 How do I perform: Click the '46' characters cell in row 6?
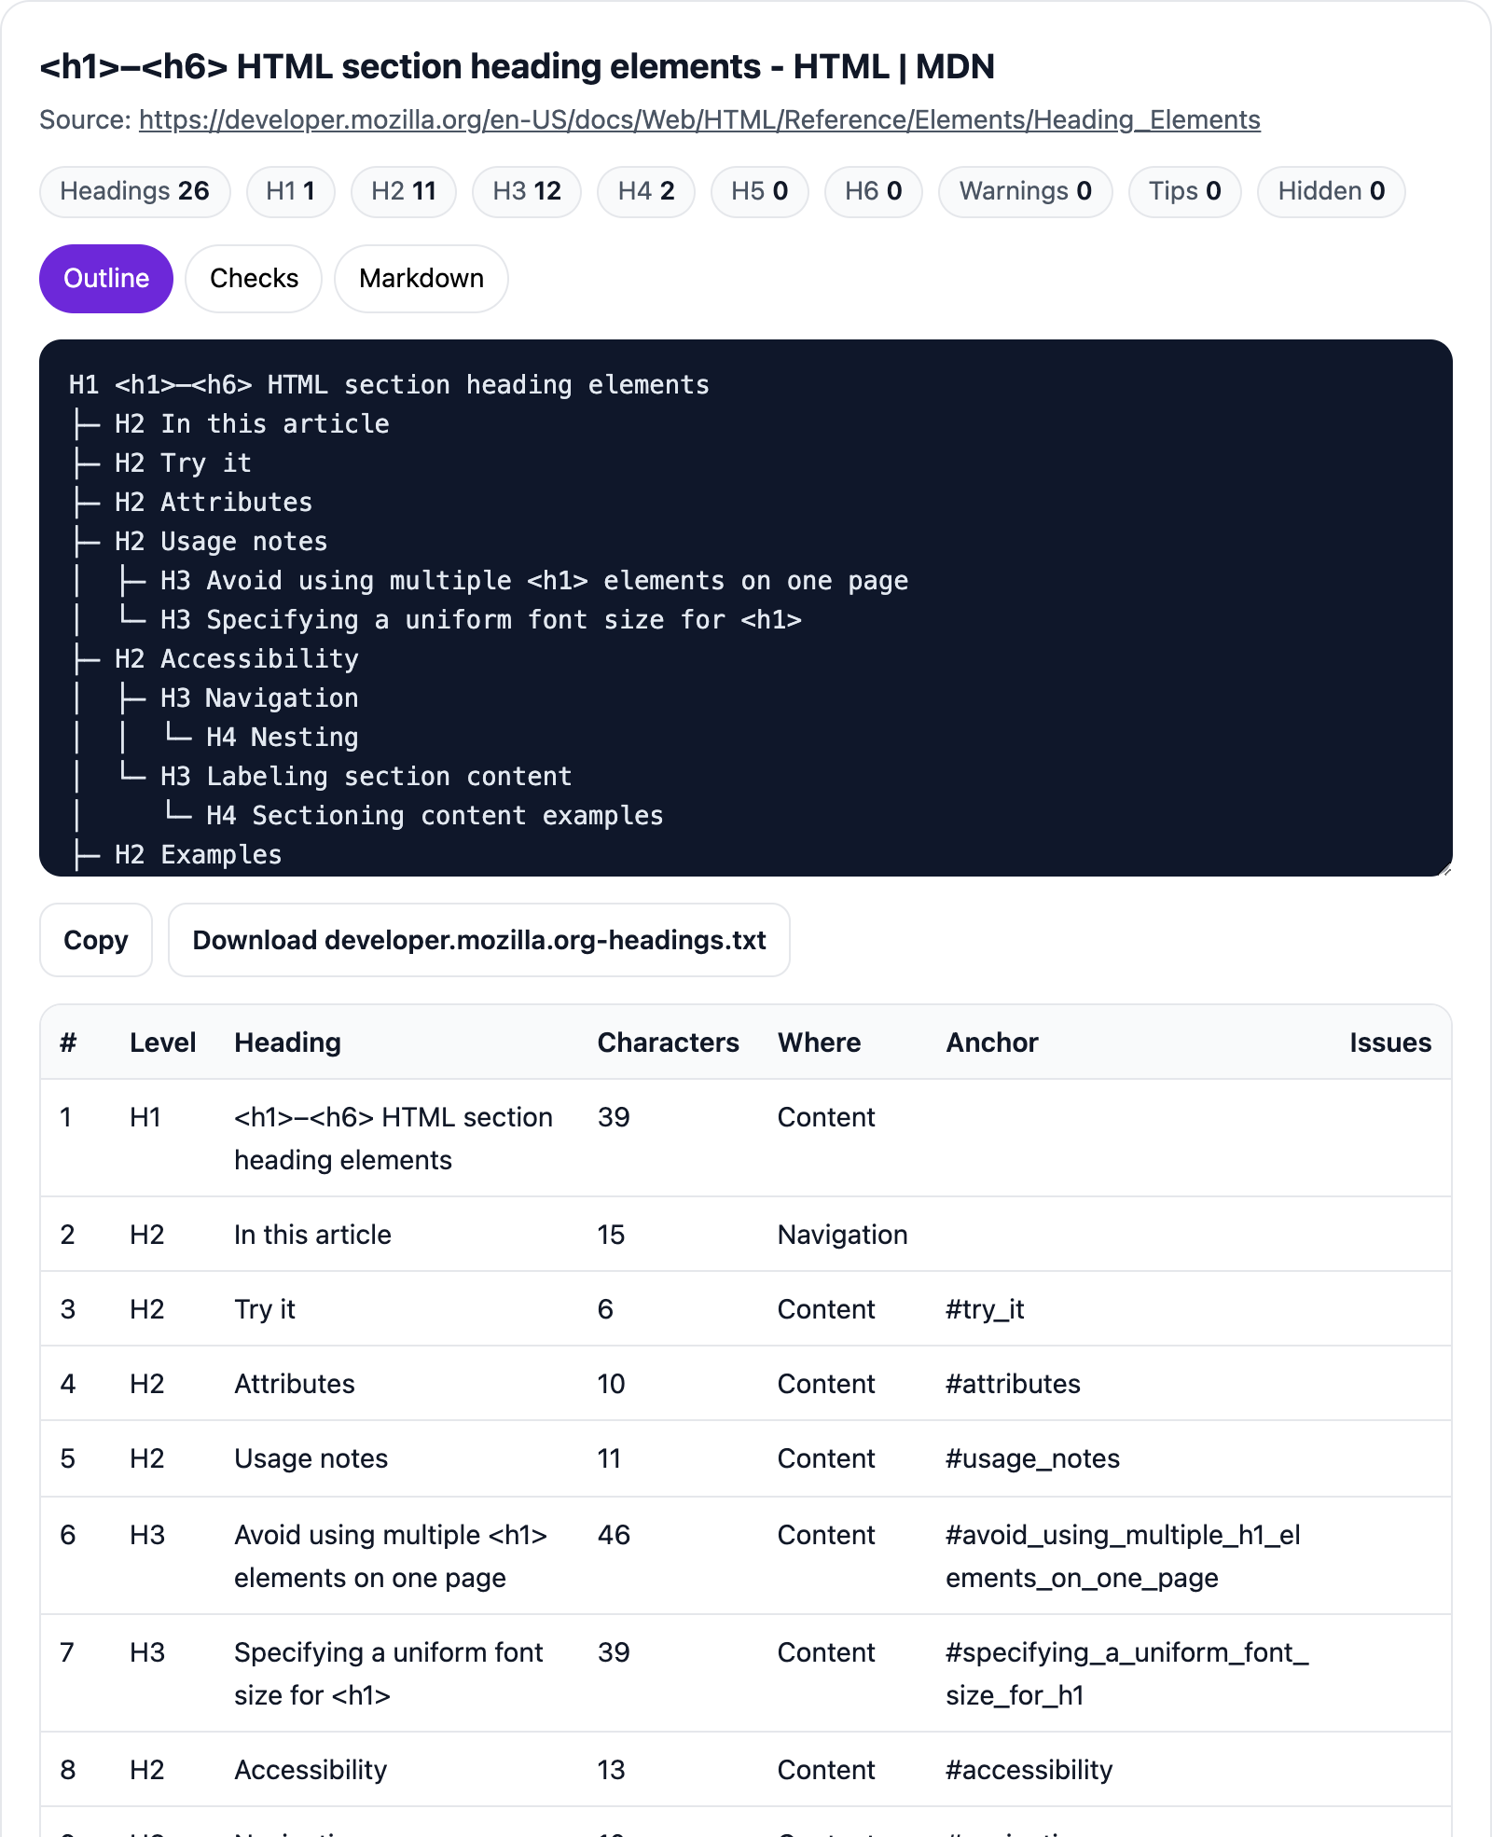pos(615,1535)
